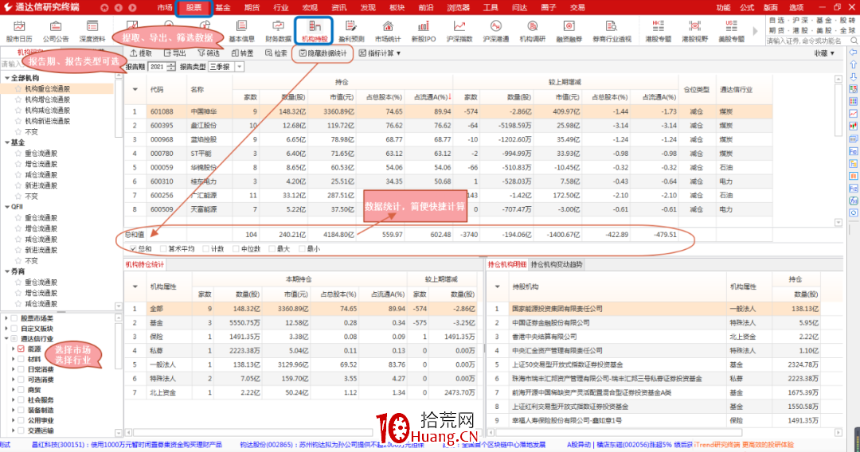Click the 提取 extract toolbar button
This screenshot has width=860, height=452.
coord(142,53)
